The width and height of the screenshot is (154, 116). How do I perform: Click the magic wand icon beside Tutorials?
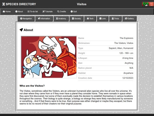click(44, 11)
